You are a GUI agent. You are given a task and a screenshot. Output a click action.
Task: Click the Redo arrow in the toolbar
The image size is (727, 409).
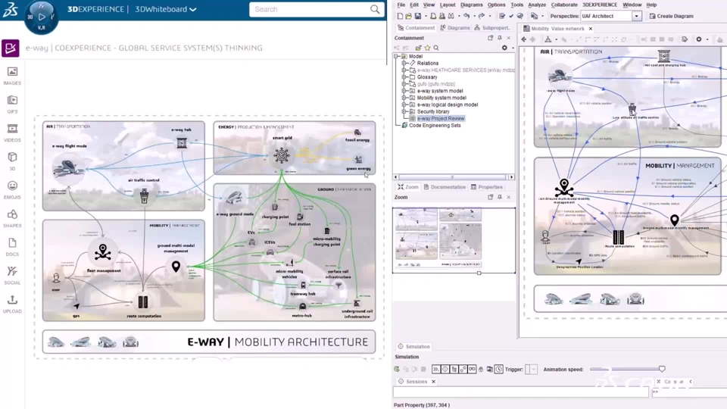[482, 16]
